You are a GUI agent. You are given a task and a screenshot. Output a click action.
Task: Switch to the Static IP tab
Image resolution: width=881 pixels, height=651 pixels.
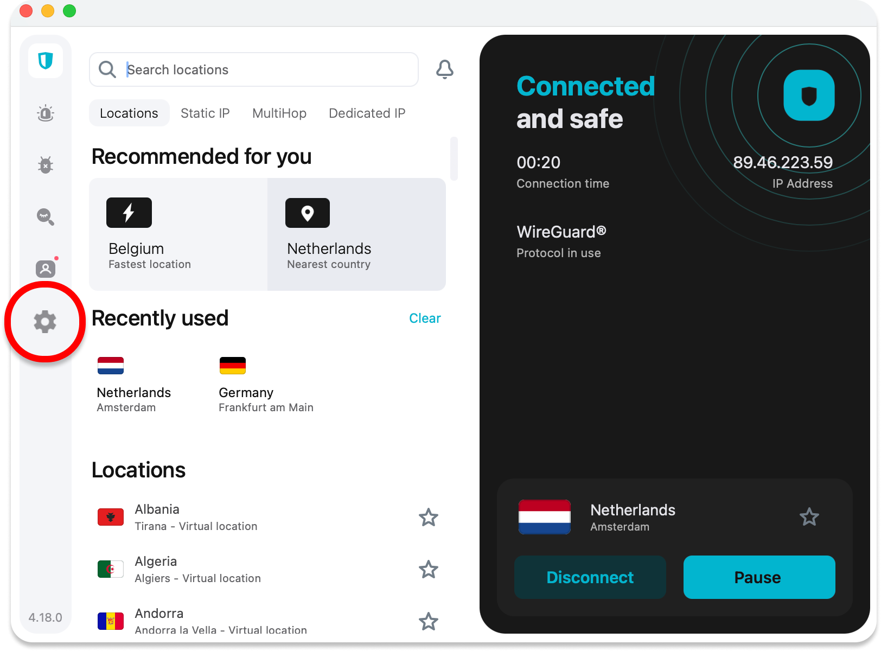(x=205, y=113)
